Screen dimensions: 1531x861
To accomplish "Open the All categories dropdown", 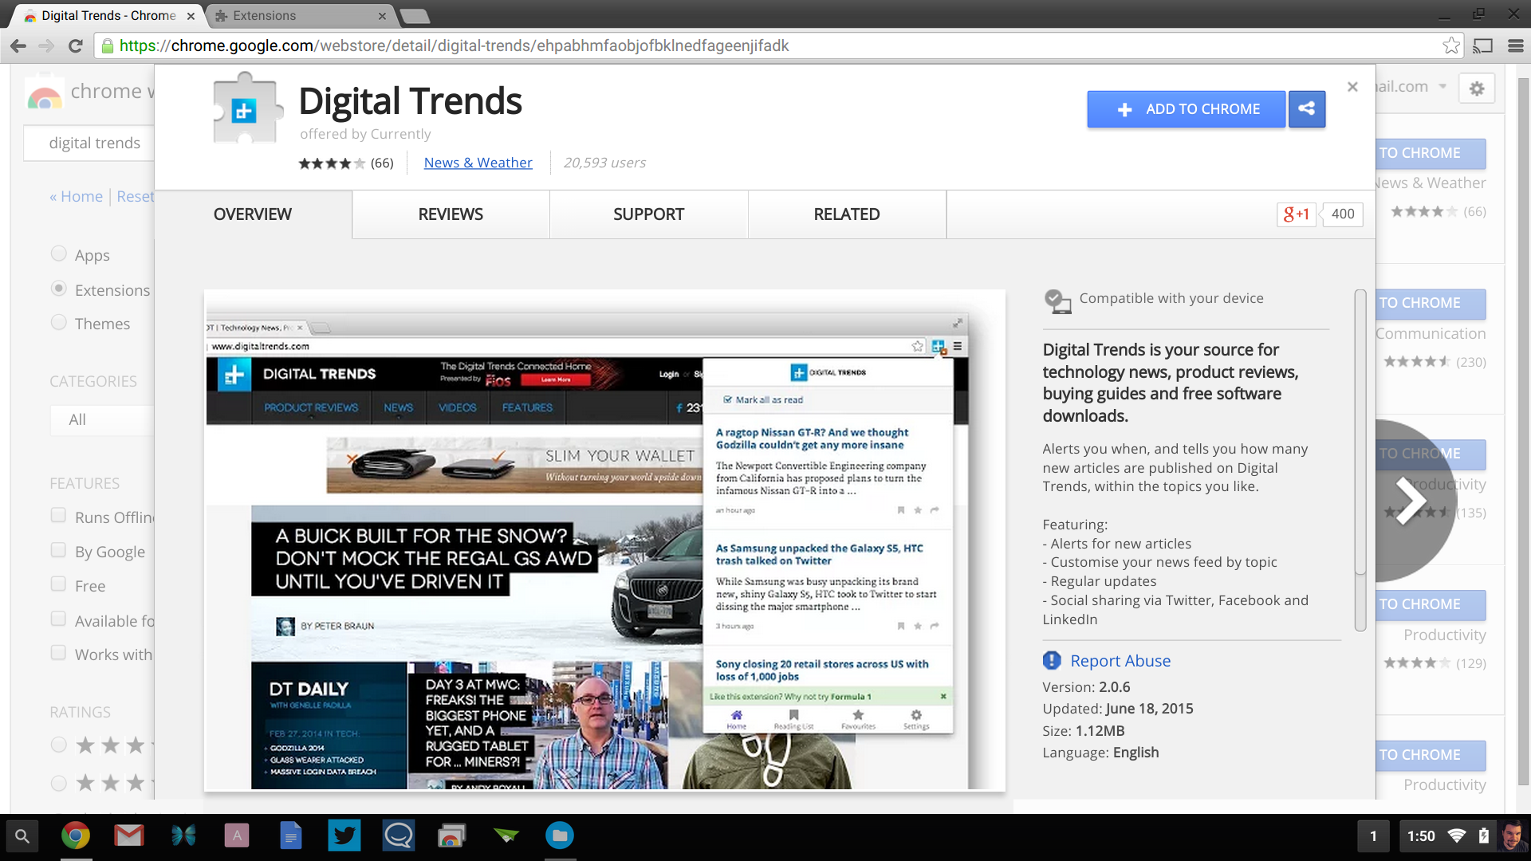I will tap(101, 420).
